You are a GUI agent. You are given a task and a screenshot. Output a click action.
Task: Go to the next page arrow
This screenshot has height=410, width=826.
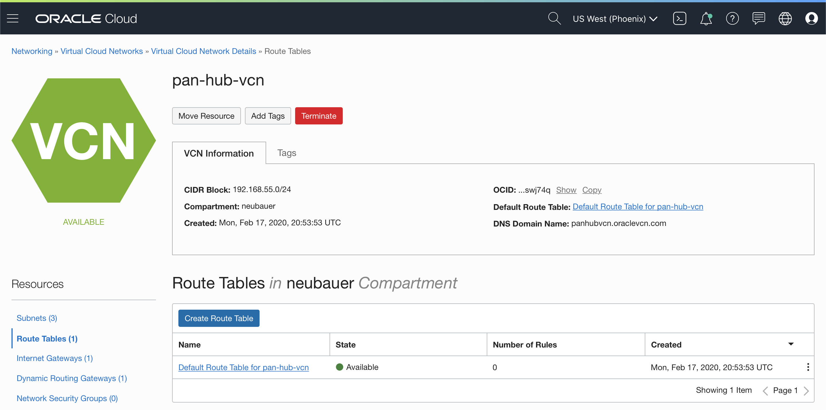pyautogui.click(x=806, y=391)
